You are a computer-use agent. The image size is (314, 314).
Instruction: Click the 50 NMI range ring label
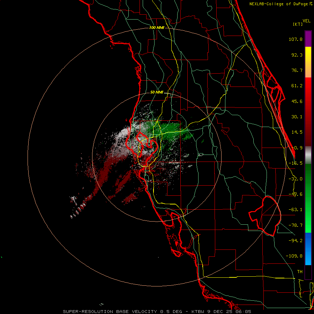157,92
